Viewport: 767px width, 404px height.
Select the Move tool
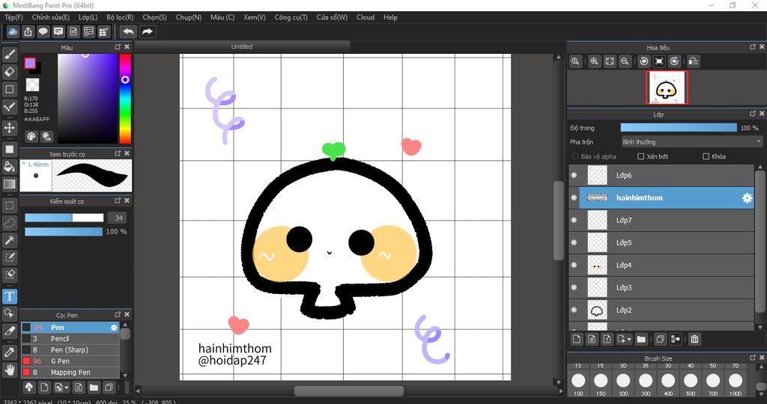coord(9,128)
